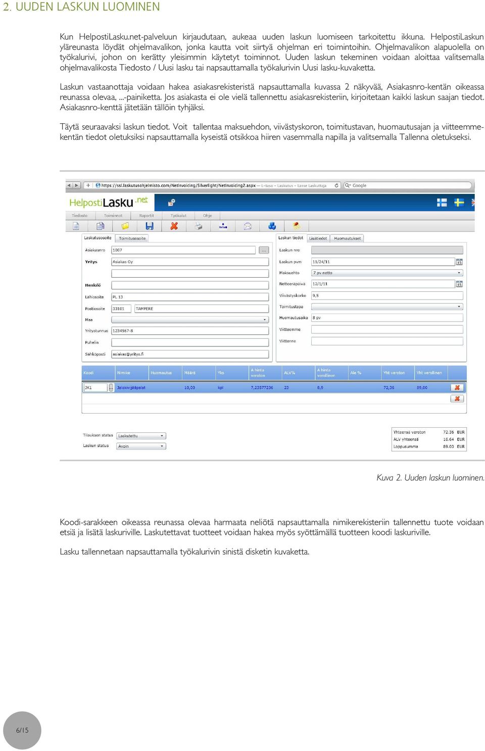Open the Ohje menu
This screenshot has height=751, width=485.
[208, 216]
